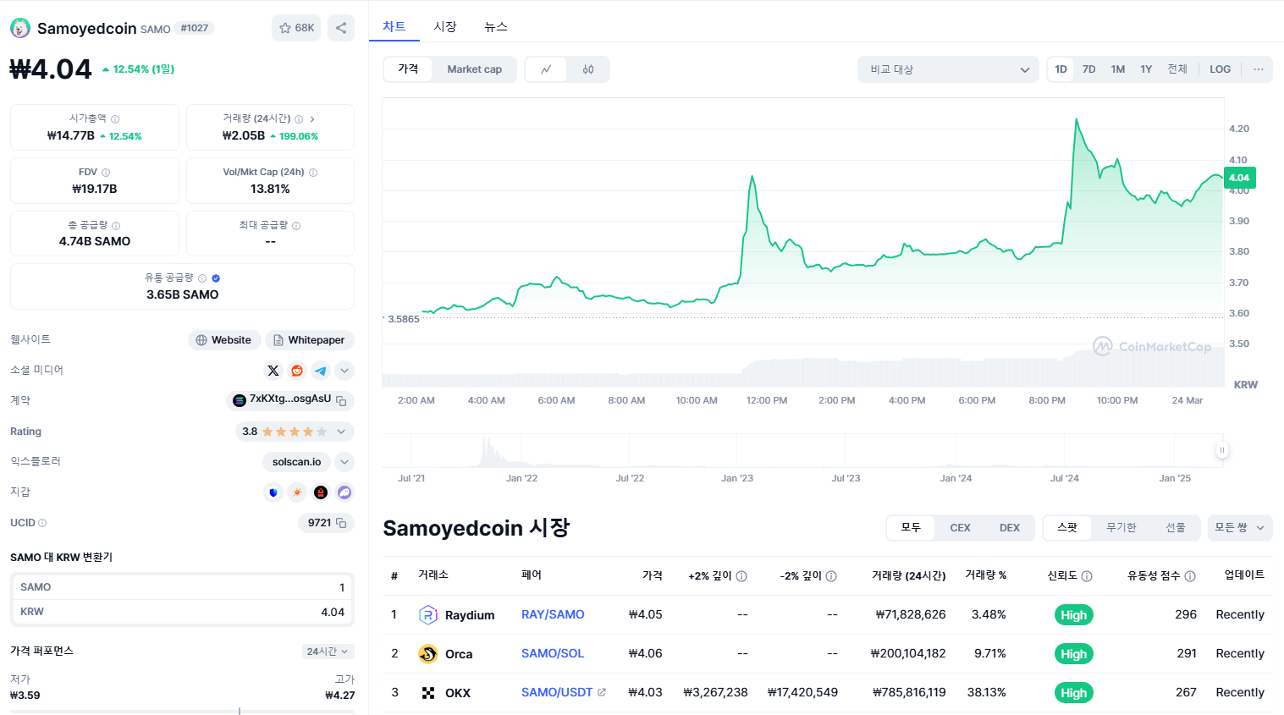Expand more social media links
This screenshot has width=1284, height=715.
click(344, 371)
